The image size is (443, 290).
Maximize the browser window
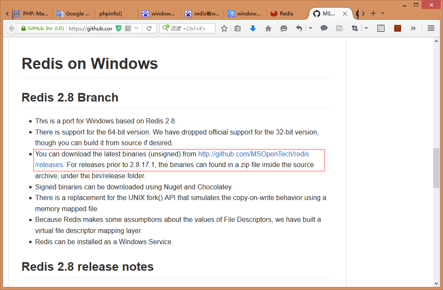coord(416,5)
